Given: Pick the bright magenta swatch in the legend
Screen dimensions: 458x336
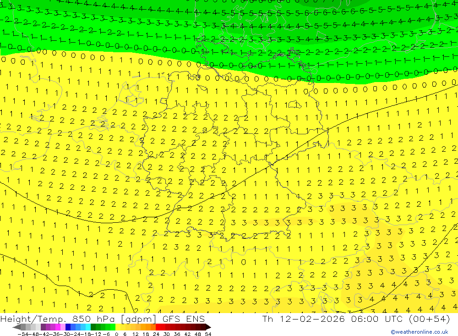Looking at the screenshot, I should [58, 327].
